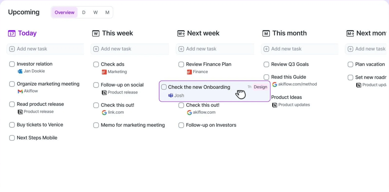Switch to the Overview tab
Viewport: 389px width, 192px height.
point(64,12)
